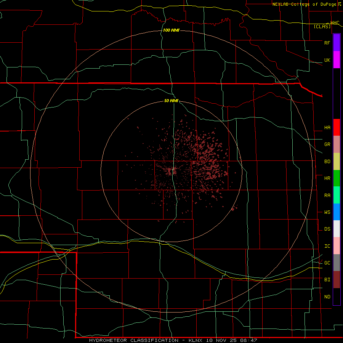Click the IC light pink legend swatch
The image size is (343, 343).
coord(337,246)
